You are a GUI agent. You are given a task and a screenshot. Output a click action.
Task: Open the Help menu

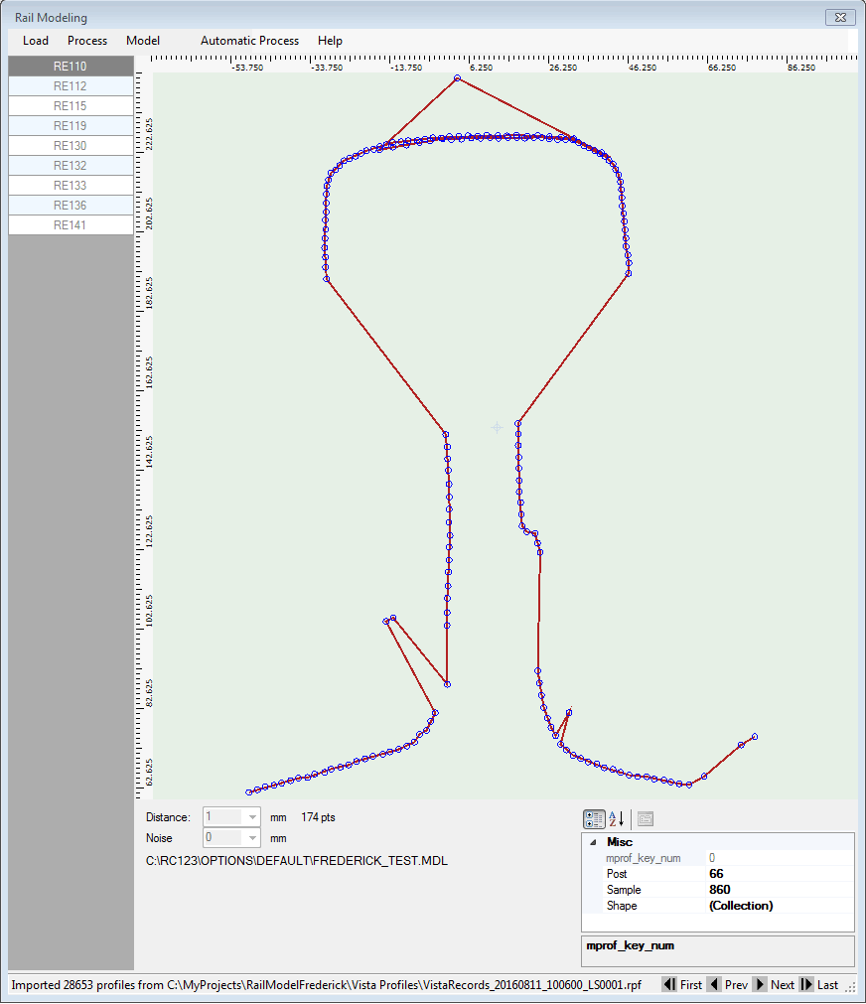tap(330, 41)
